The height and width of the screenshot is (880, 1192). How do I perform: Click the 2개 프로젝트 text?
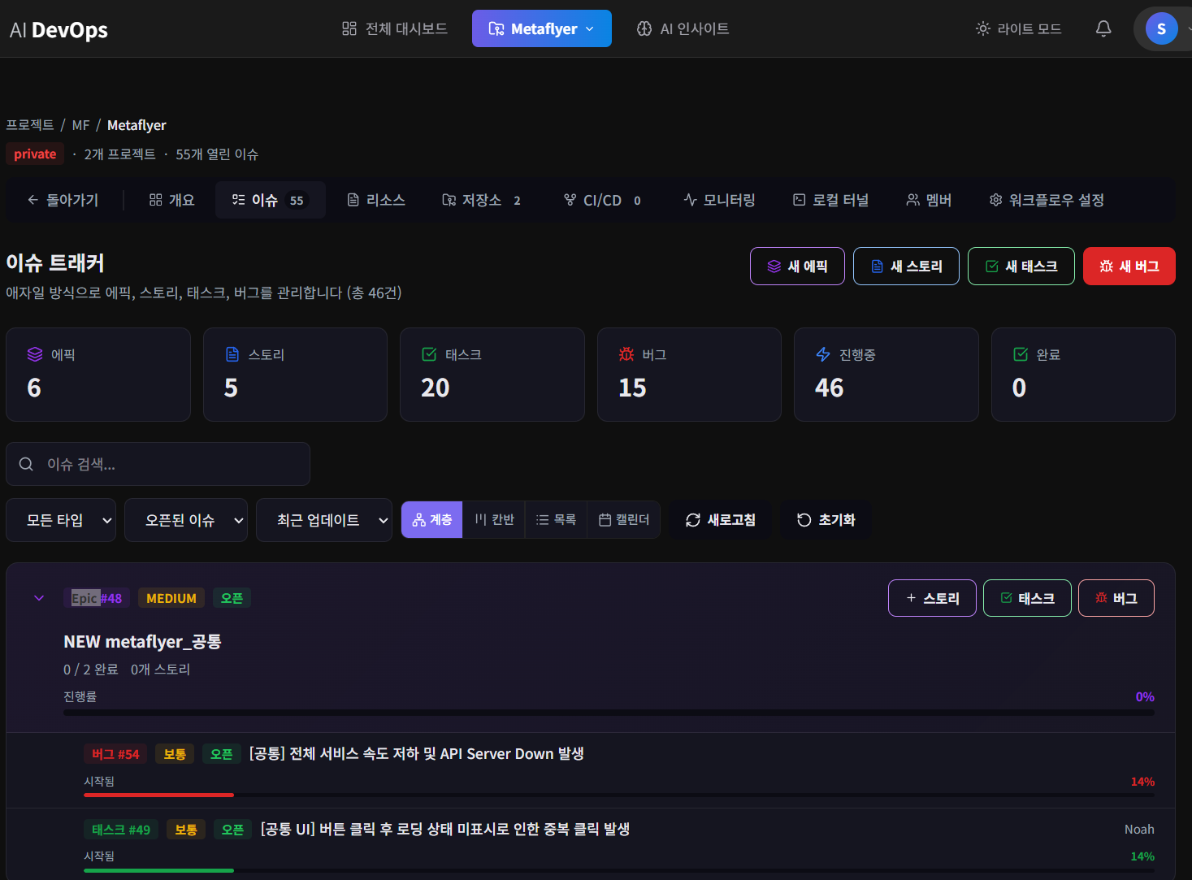point(119,154)
